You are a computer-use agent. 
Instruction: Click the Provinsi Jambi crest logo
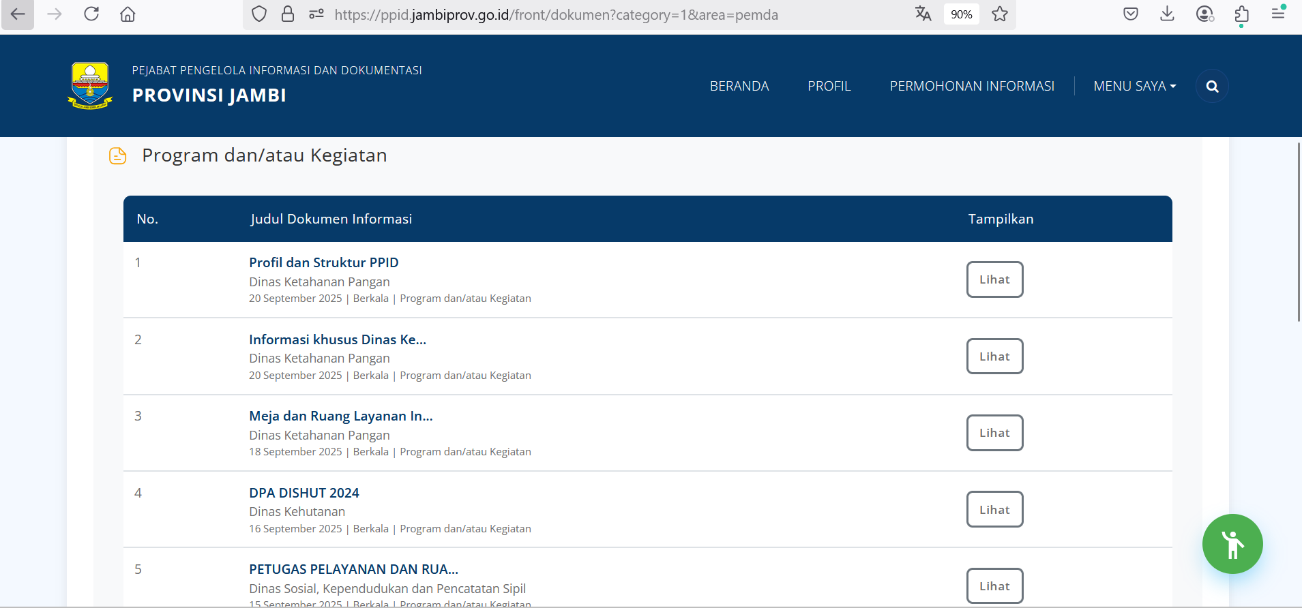[90, 86]
